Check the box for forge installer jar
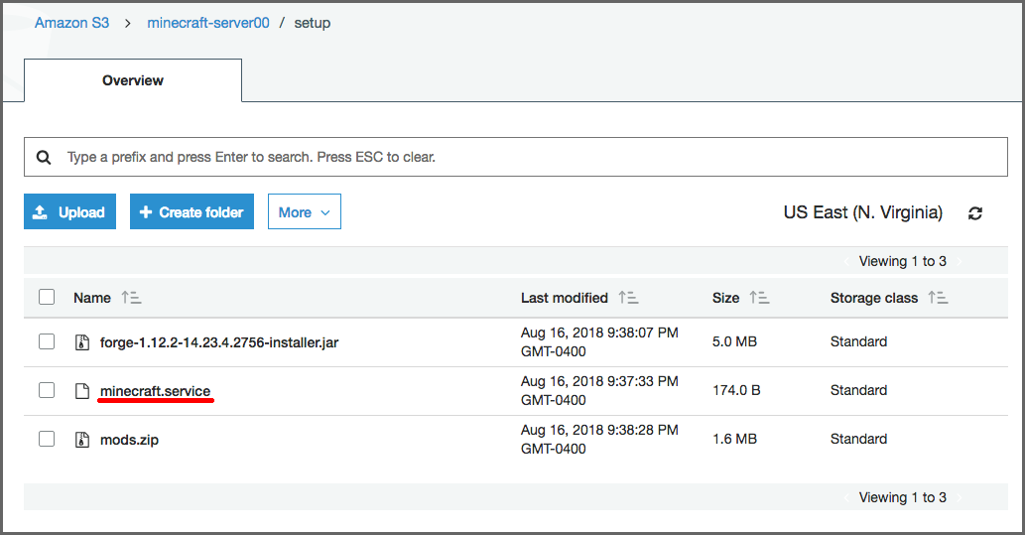 pos(47,341)
